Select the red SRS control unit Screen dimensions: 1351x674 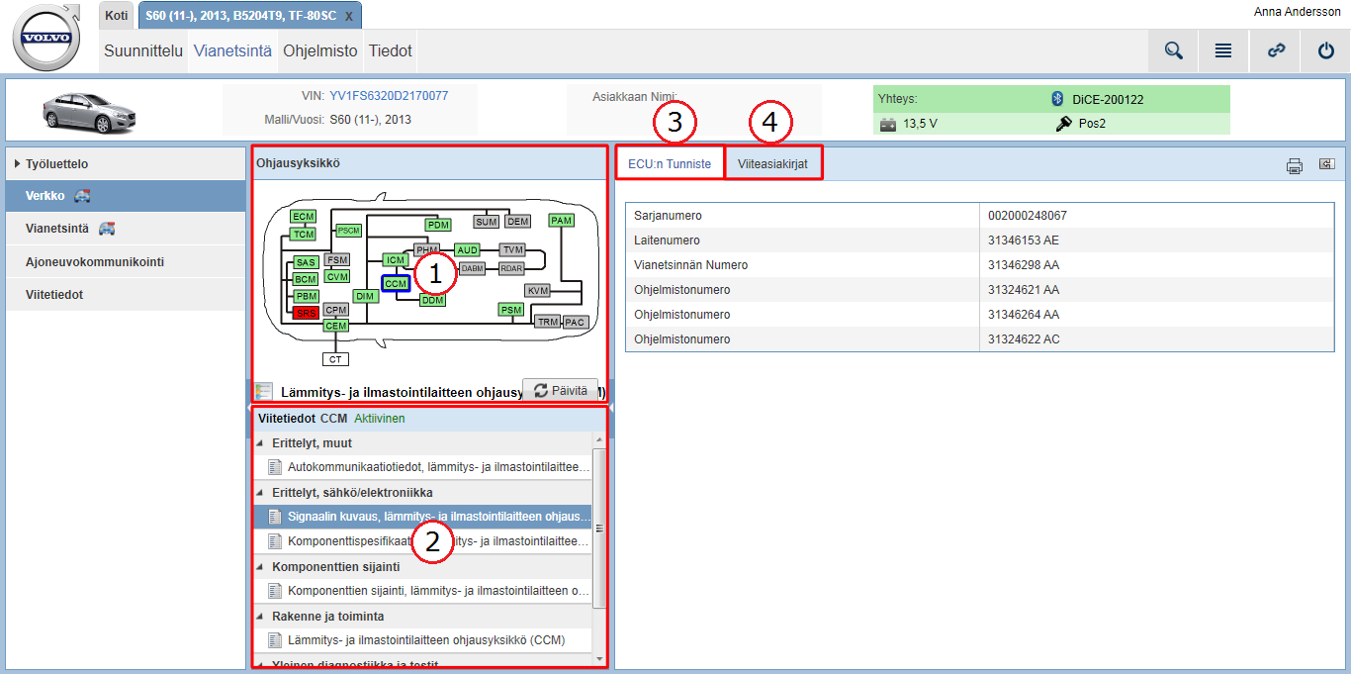[x=306, y=314]
